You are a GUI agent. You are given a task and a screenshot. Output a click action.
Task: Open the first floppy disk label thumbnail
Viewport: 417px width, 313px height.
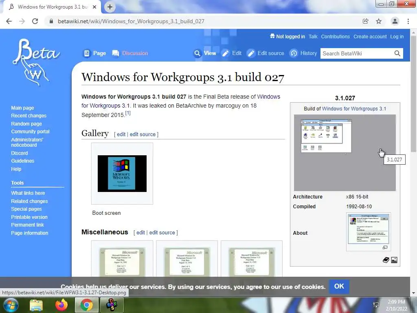coord(122,262)
